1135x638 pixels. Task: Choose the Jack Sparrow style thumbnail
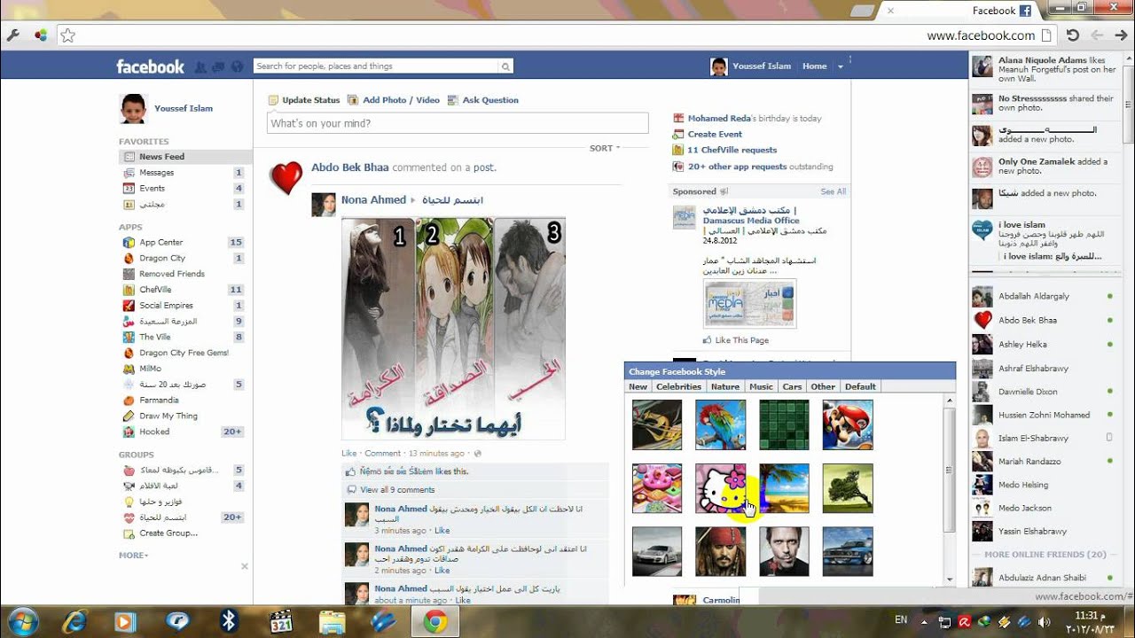click(x=721, y=551)
